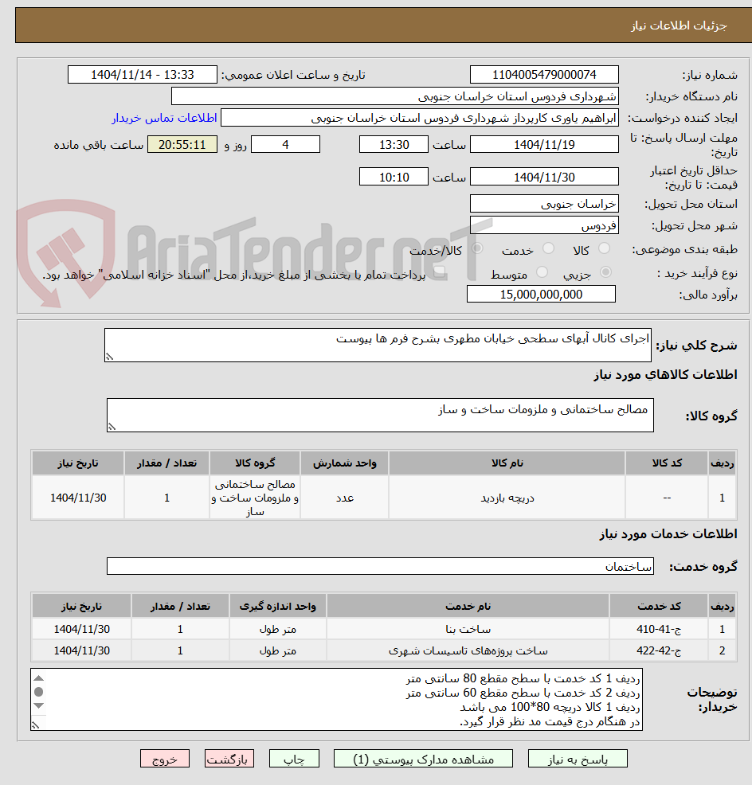Select the کالا/خدمت radio button
This screenshot has height=785, width=752.
(x=477, y=248)
